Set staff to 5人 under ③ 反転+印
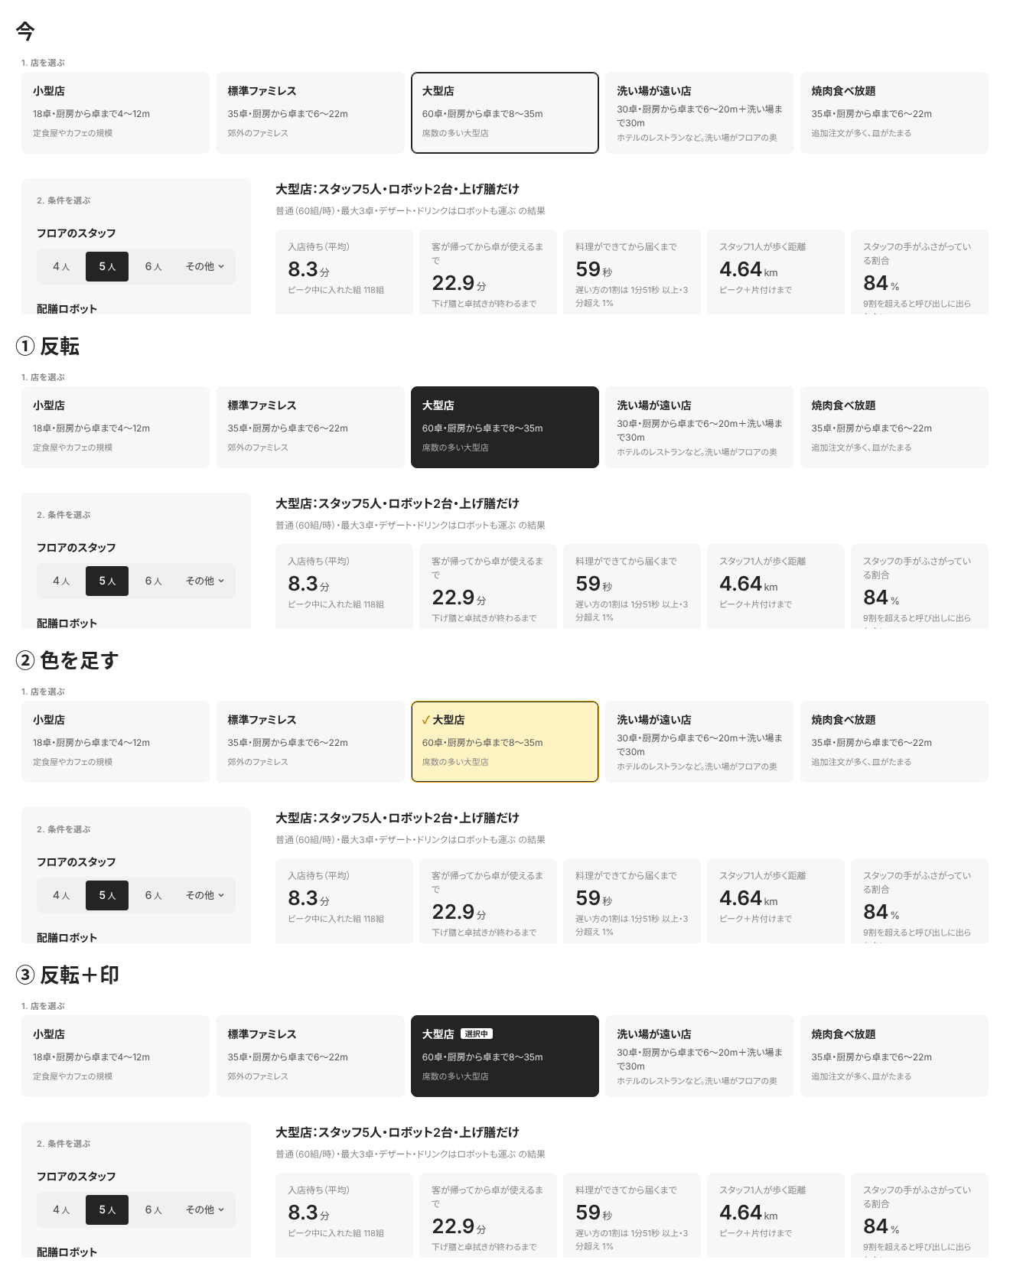Screen dimensions: 1010x1273 (107, 1210)
